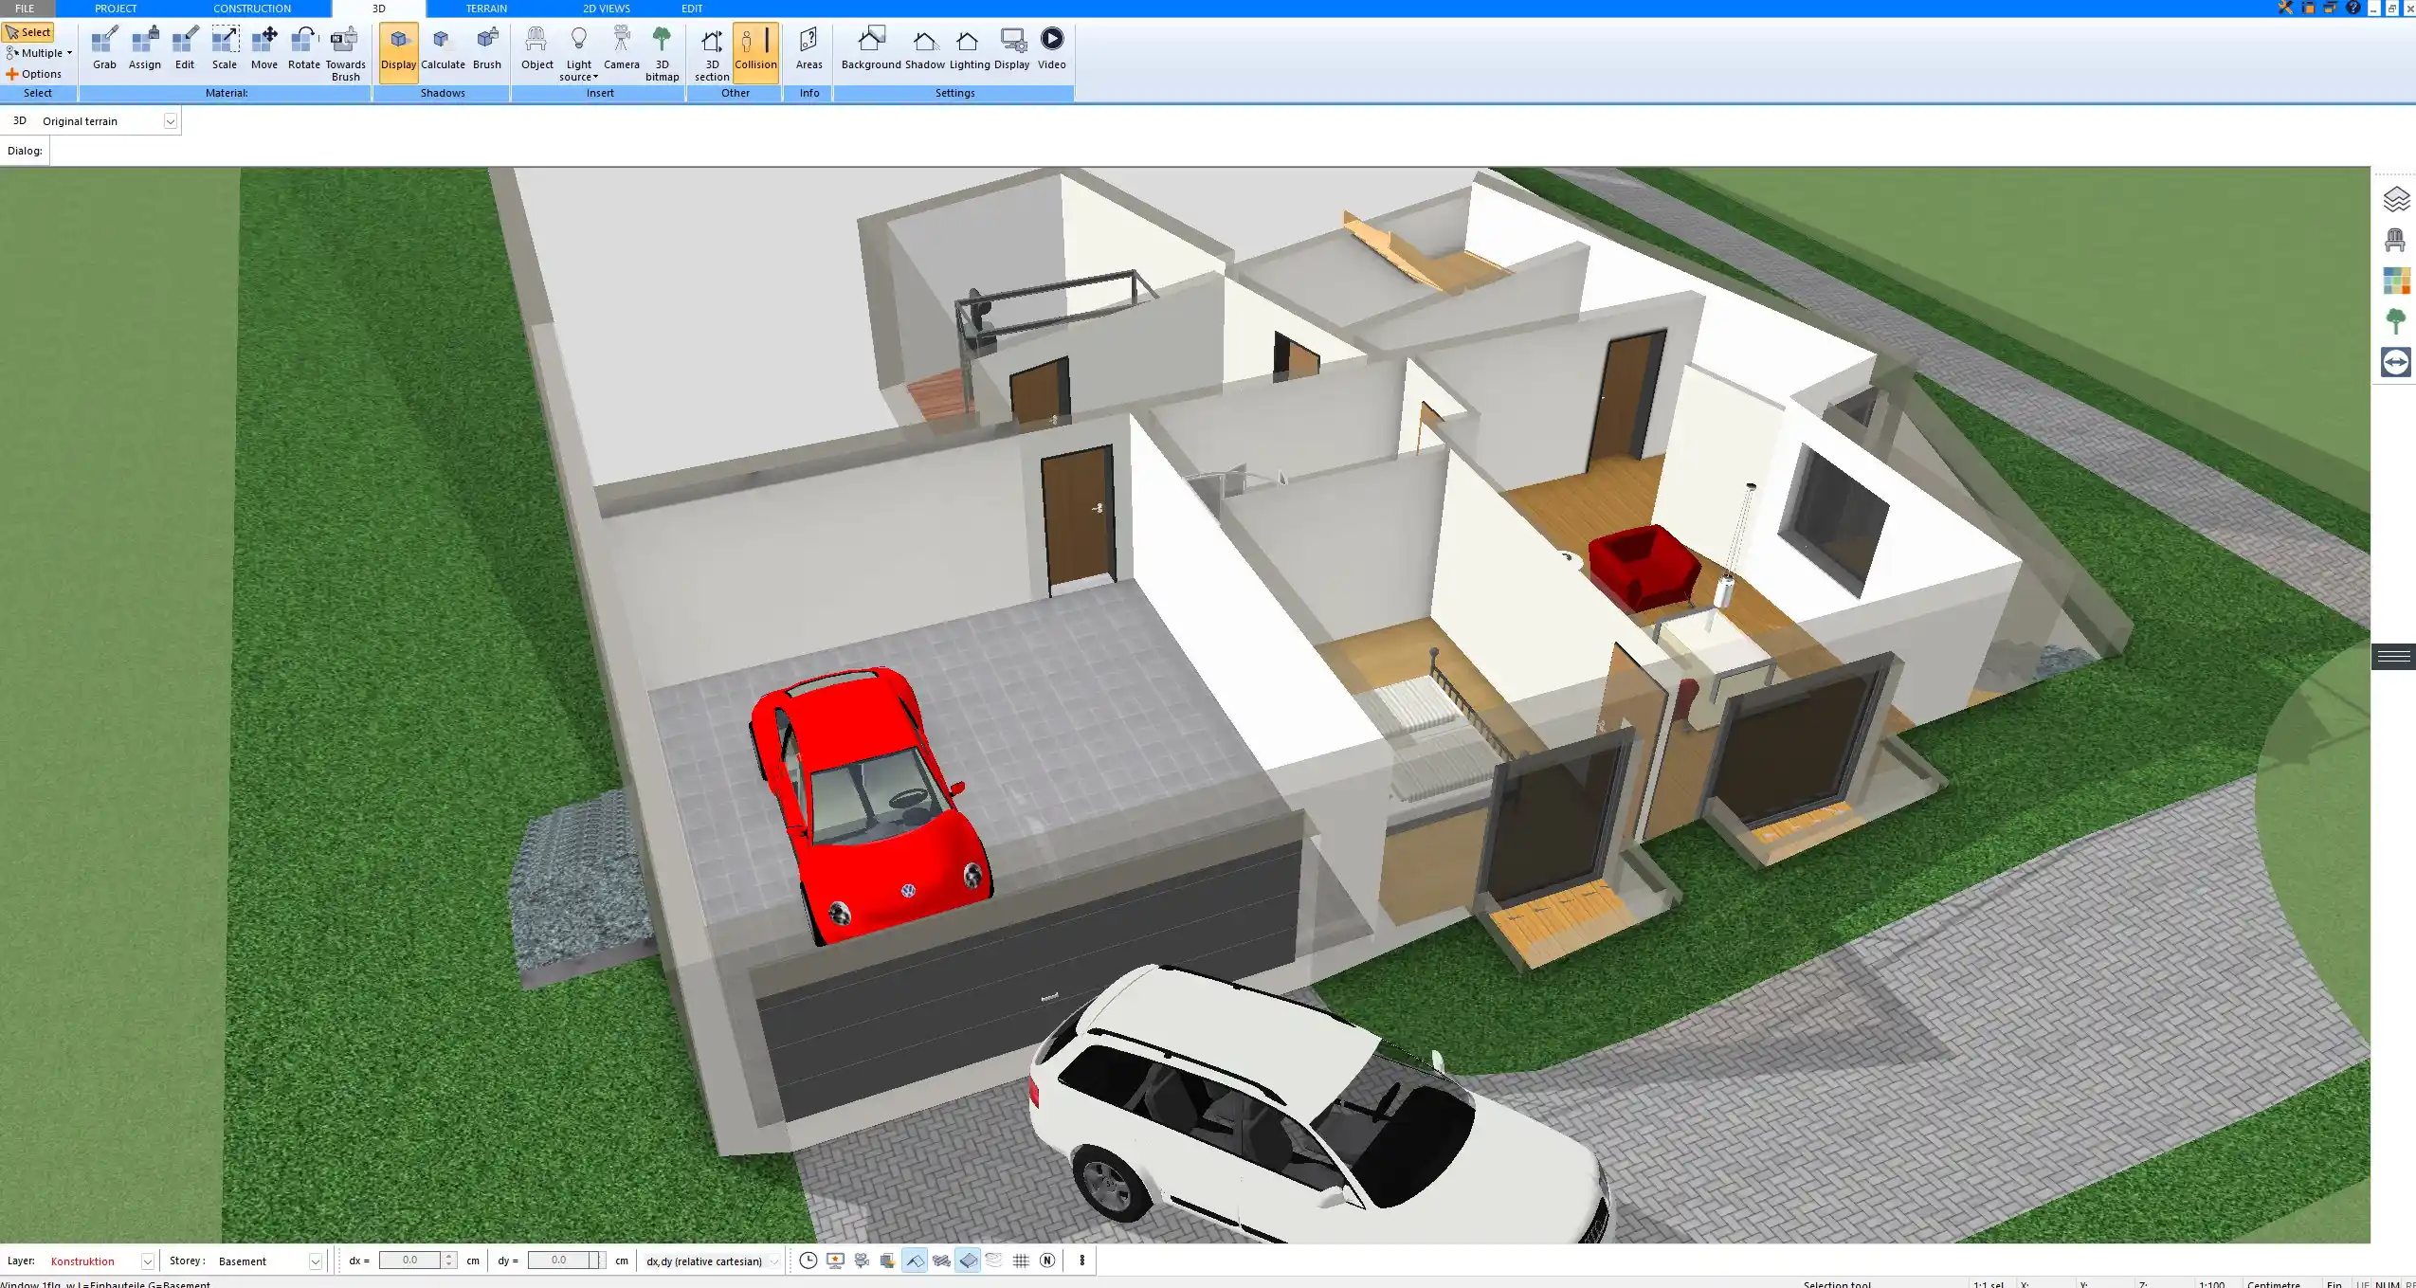Open the Areas info tool
2416x1288 pixels.
coord(808,49)
